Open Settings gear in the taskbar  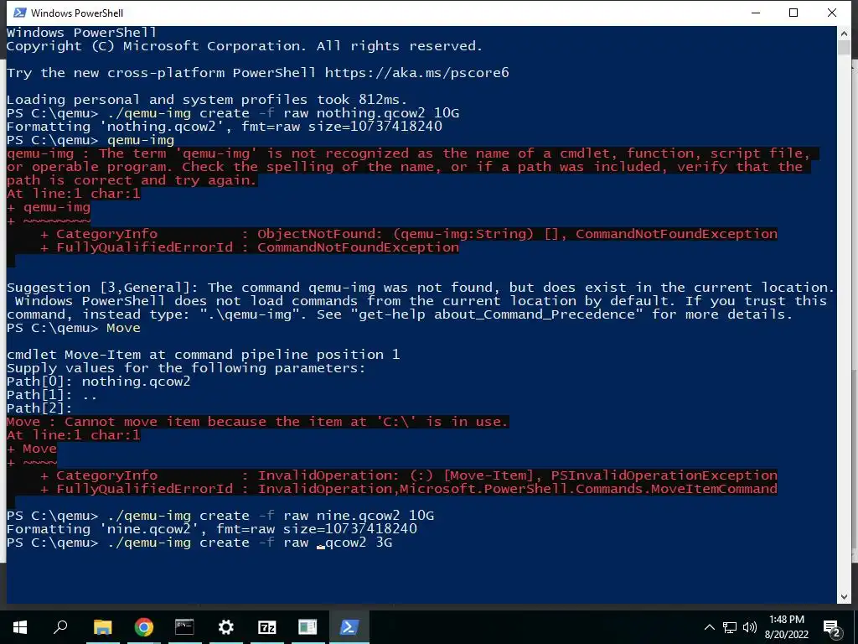225,627
